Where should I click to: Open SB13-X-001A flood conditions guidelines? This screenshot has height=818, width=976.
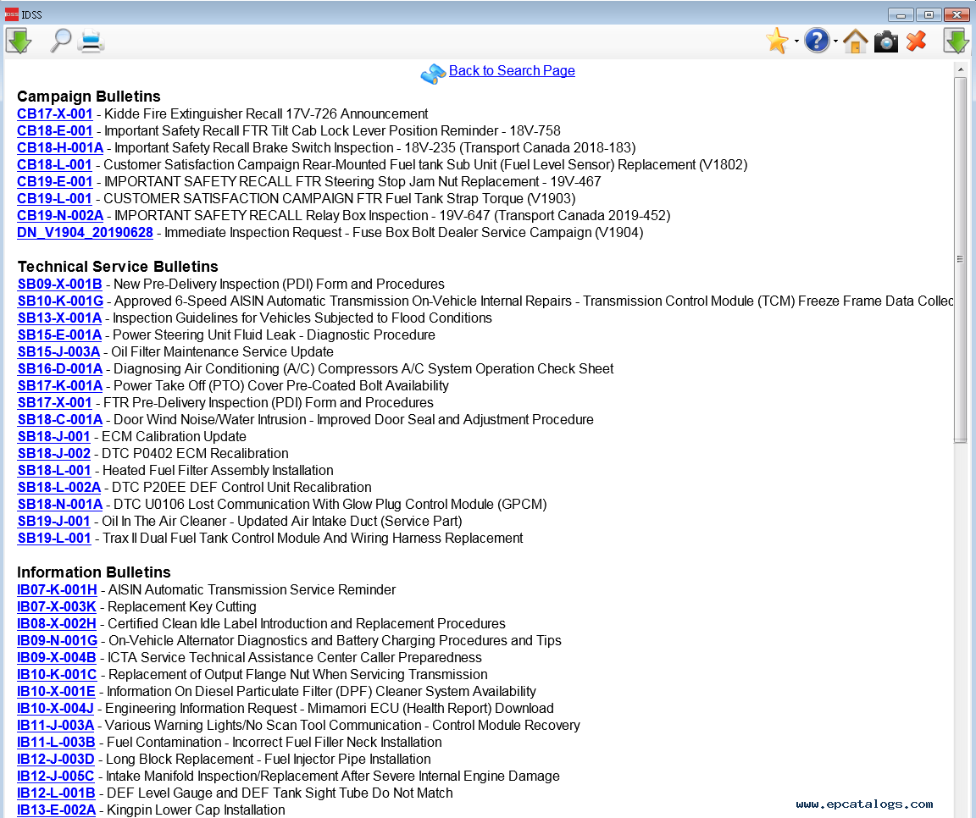click(60, 318)
